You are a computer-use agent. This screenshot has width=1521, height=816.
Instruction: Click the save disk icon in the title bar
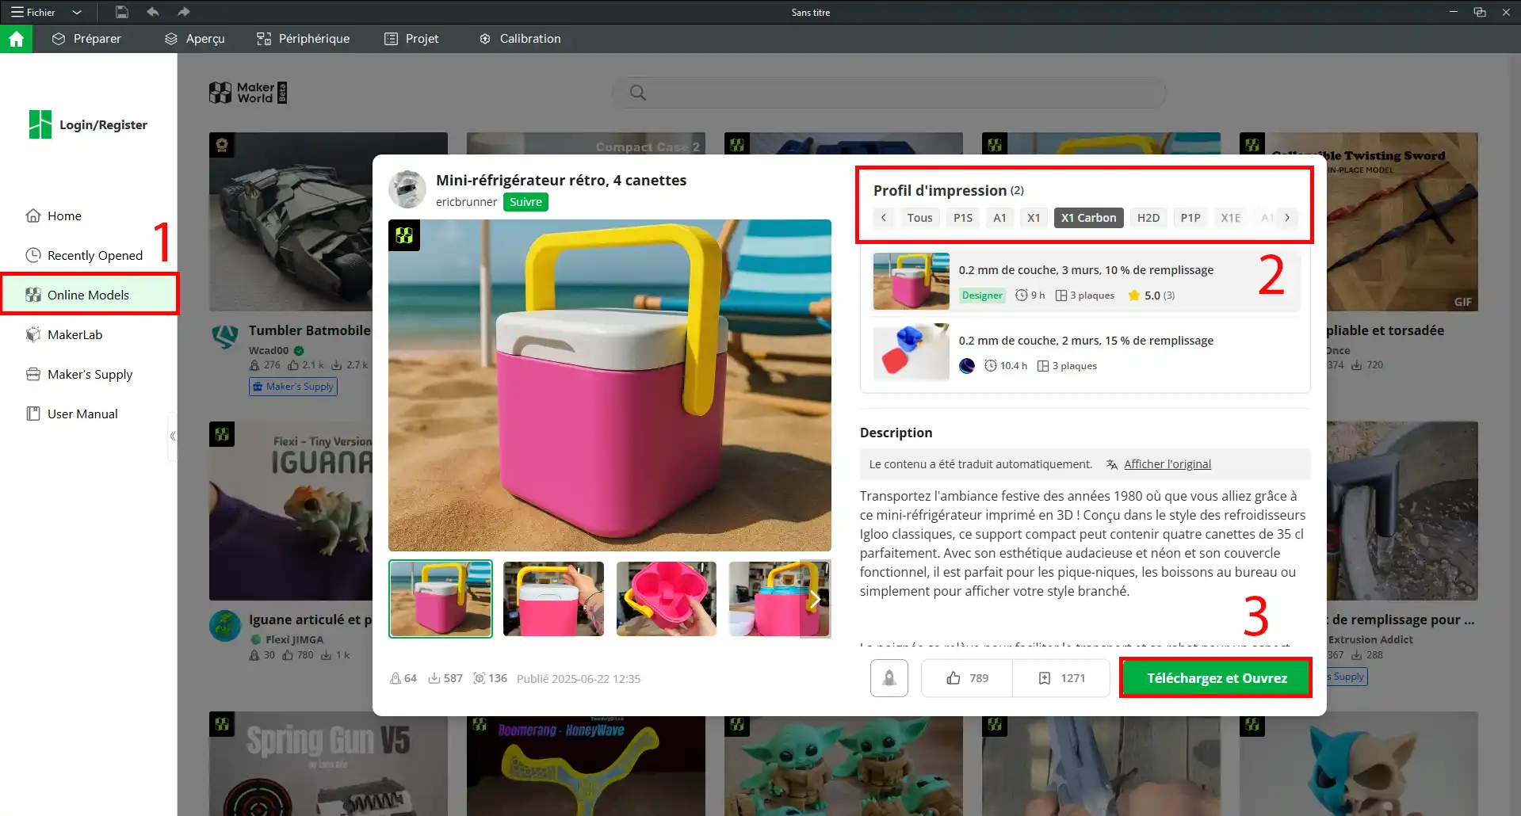[121, 12]
